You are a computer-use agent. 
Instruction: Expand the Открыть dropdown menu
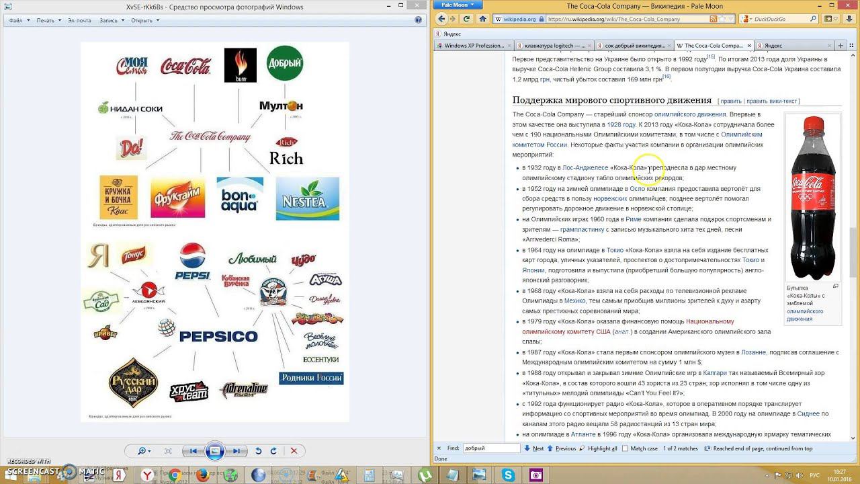click(x=144, y=20)
